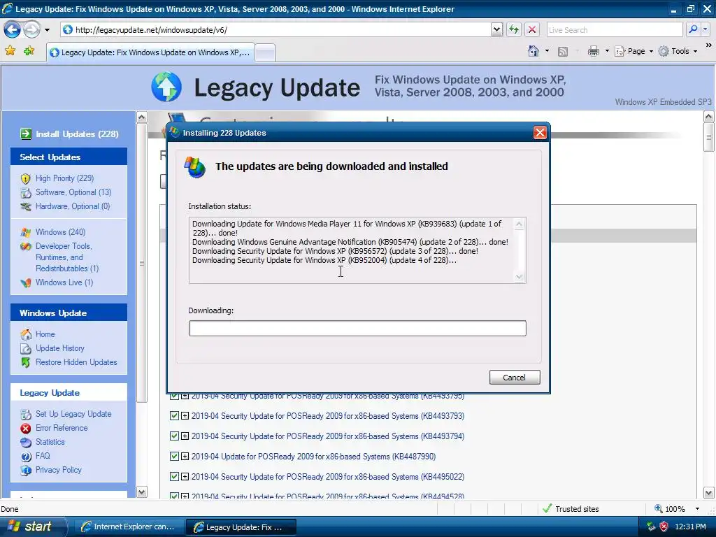Expand details for update KB4493793
Image resolution: width=716 pixels, height=537 pixels.
click(x=185, y=416)
